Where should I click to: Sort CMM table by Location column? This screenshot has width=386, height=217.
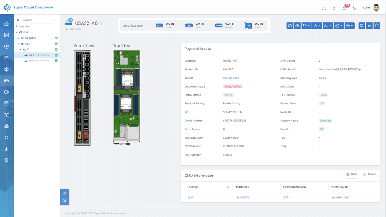[x=228, y=187]
